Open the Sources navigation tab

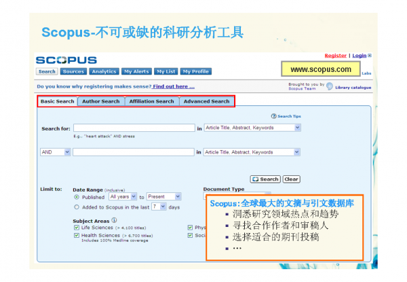[x=73, y=71]
